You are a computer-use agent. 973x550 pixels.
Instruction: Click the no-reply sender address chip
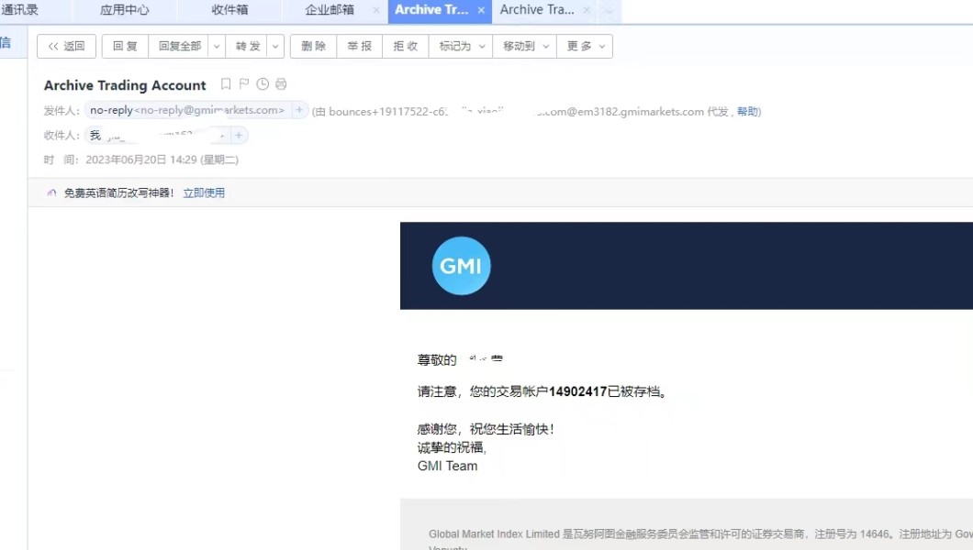(187, 110)
